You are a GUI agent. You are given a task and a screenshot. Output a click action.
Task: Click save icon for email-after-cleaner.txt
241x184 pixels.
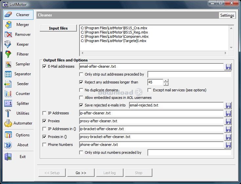click(228, 67)
